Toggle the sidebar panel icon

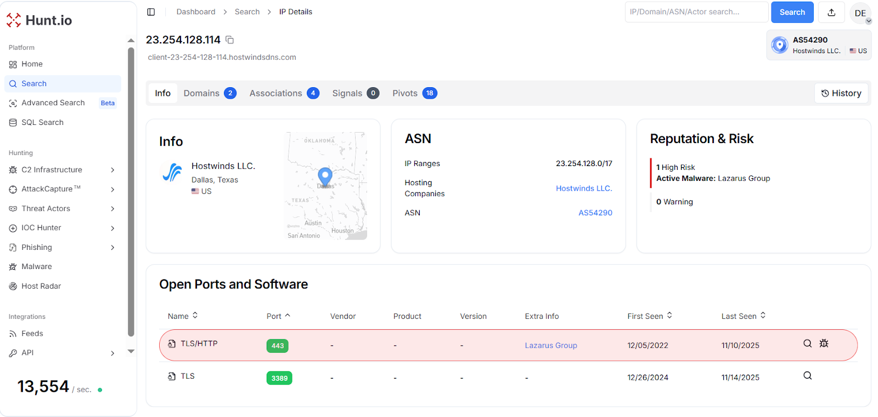[151, 12]
